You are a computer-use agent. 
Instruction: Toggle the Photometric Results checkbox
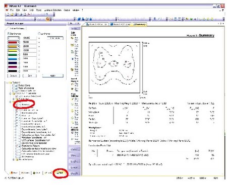click(17, 146)
